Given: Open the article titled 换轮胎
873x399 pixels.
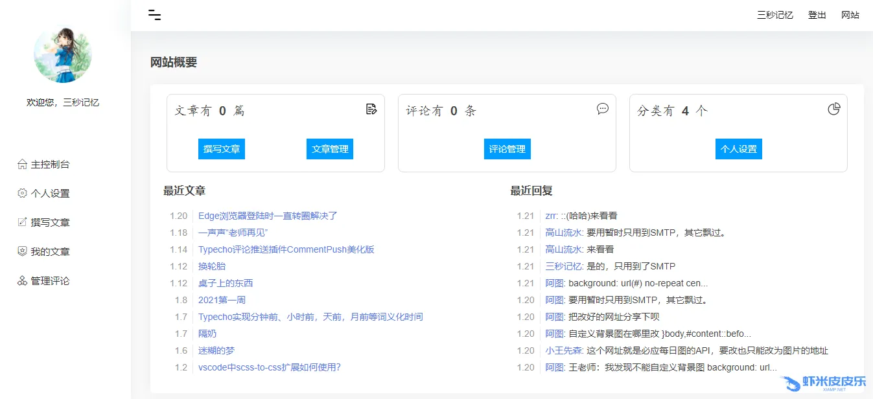Looking at the screenshot, I should click(212, 266).
